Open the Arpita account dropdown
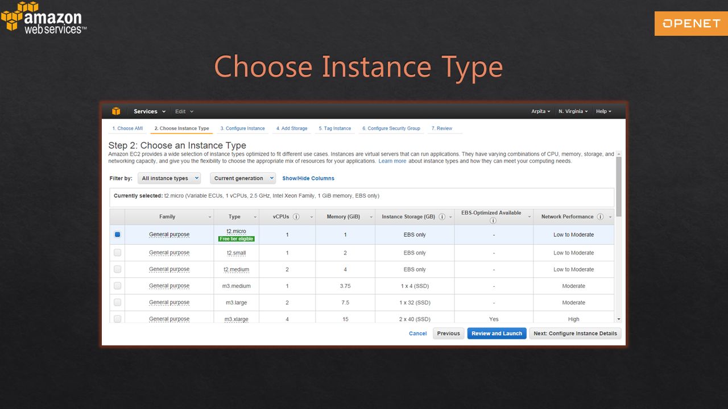Screen dimensions: 728x409 (541, 111)
